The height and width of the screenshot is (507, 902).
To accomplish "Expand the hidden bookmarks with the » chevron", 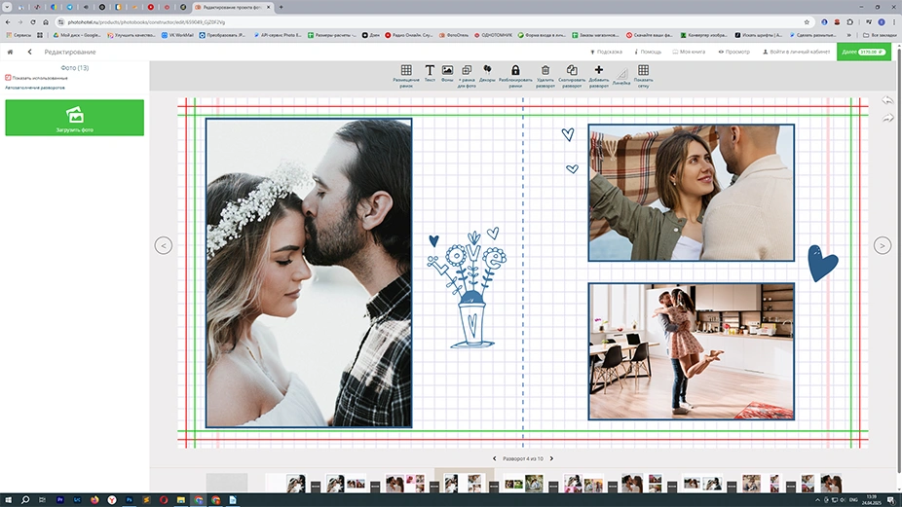I will tap(849, 35).
